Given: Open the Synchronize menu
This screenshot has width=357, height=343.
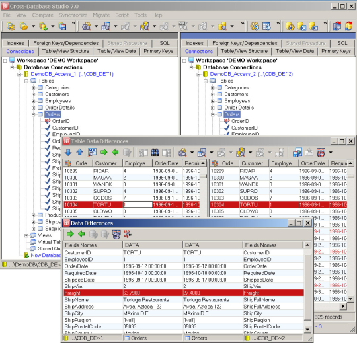Looking at the screenshot, I should click(73, 15).
